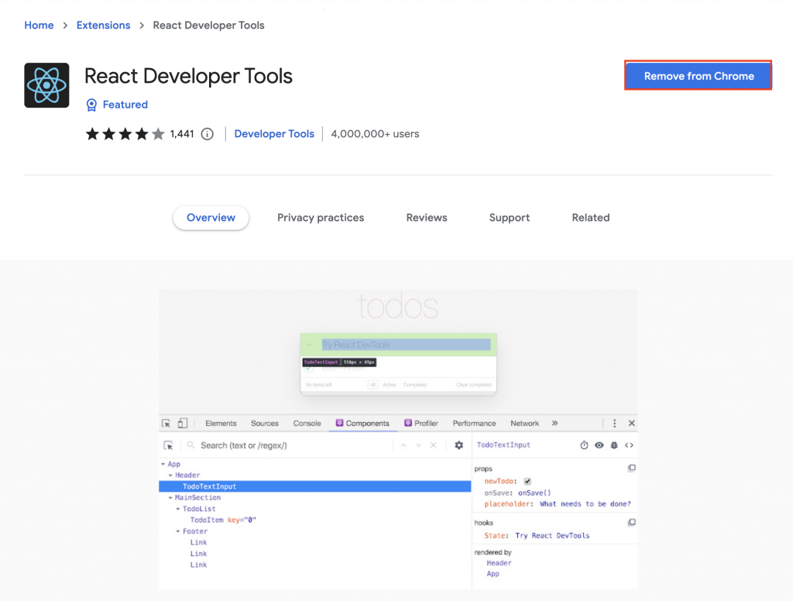The image size is (793, 601).
Task: Collapse the Footer tree node
Action: (178, 531)
